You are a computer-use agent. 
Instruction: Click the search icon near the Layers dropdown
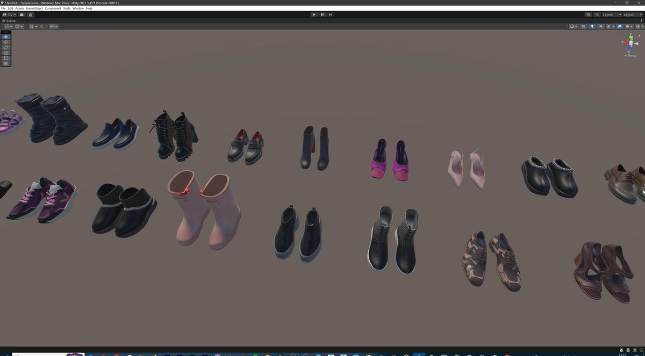tap(597, 14)
